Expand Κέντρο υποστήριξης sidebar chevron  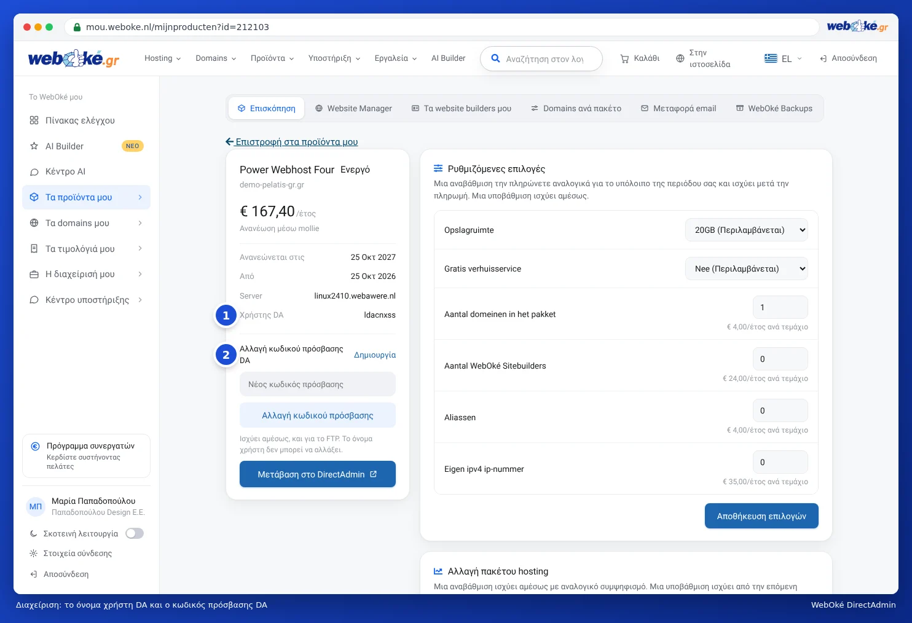click(x=140, y=300)
